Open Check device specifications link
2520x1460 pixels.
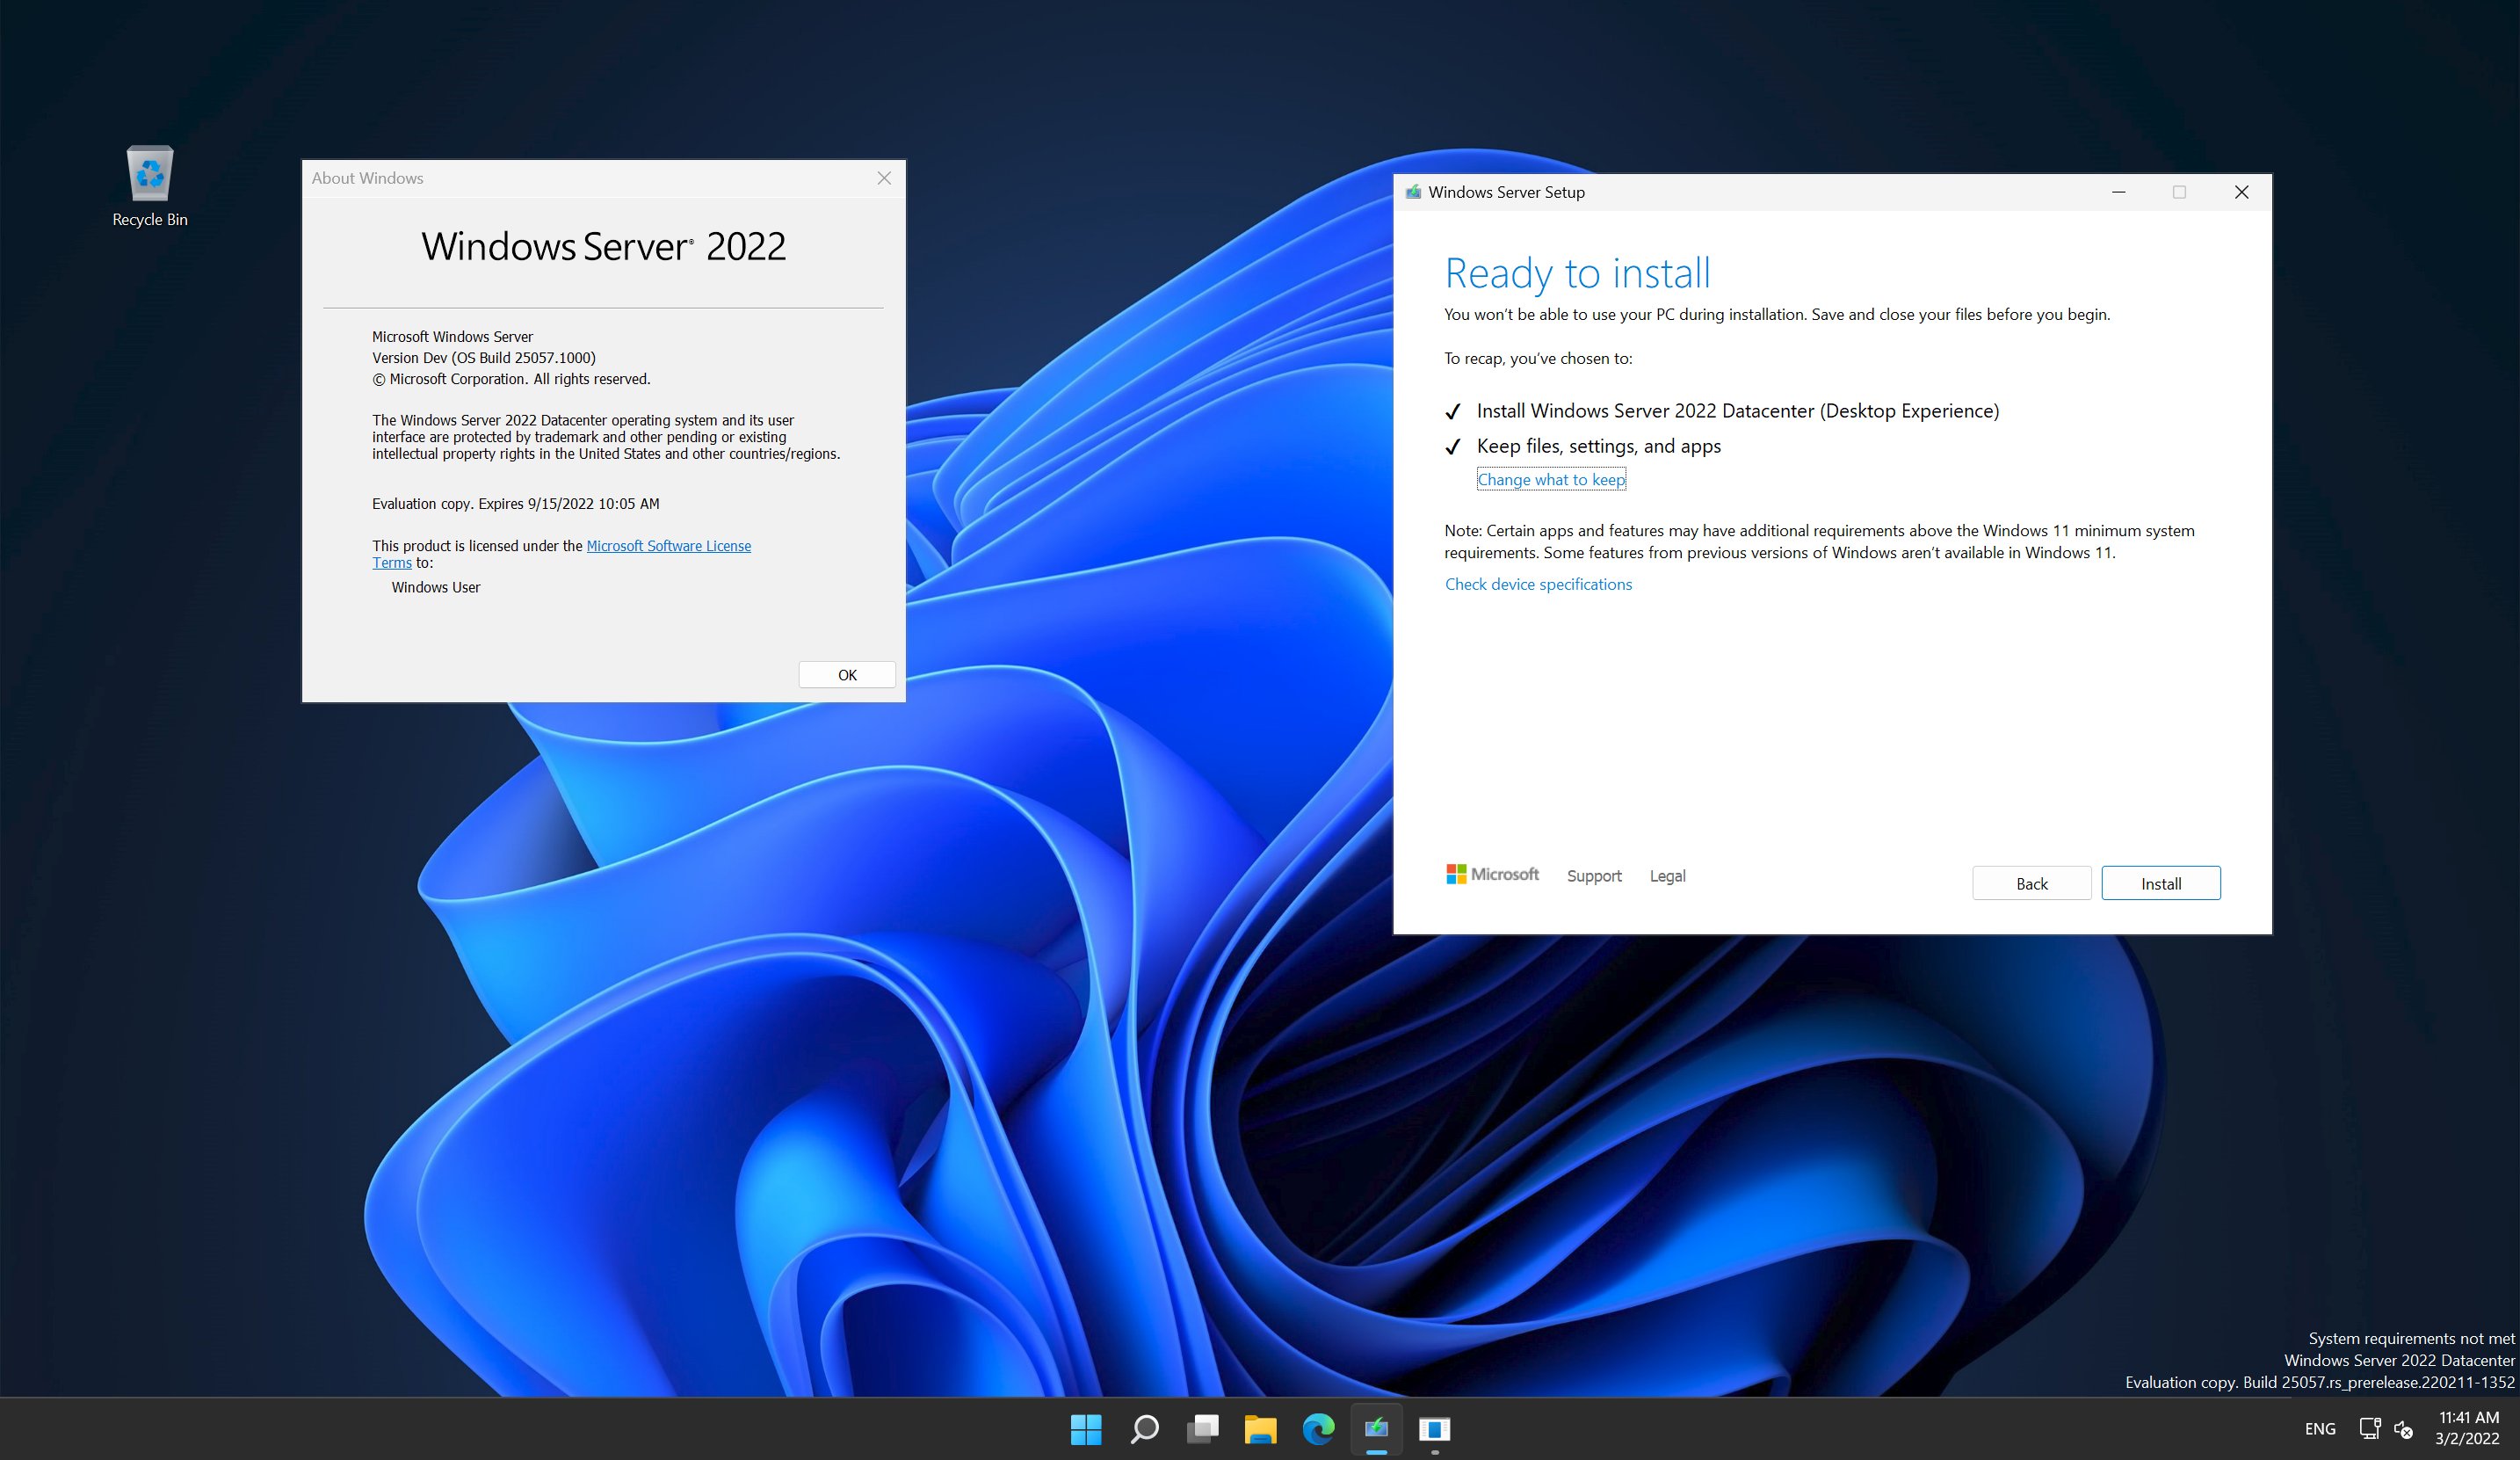1538,585
